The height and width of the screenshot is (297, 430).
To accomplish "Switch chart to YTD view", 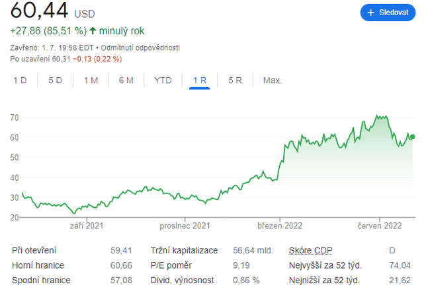I will click(163, 81).
